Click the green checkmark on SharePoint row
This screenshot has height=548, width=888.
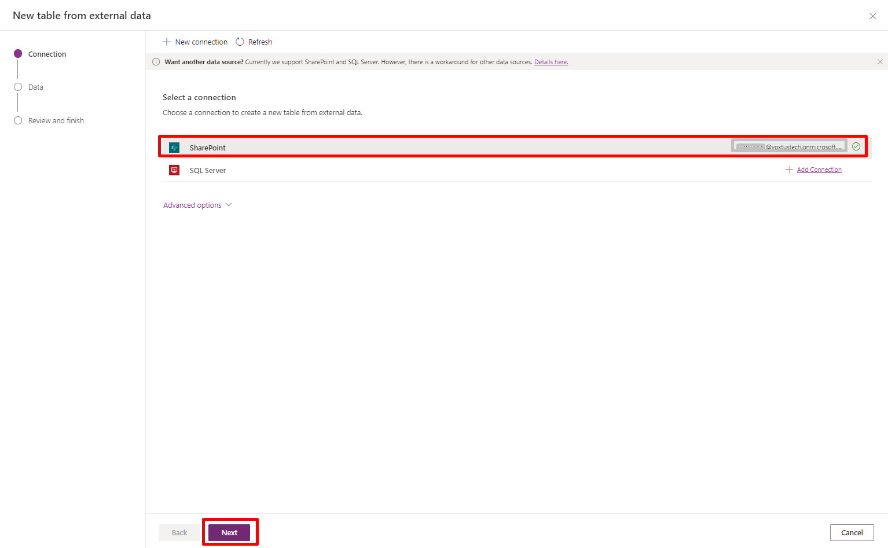tap(856, 146)
